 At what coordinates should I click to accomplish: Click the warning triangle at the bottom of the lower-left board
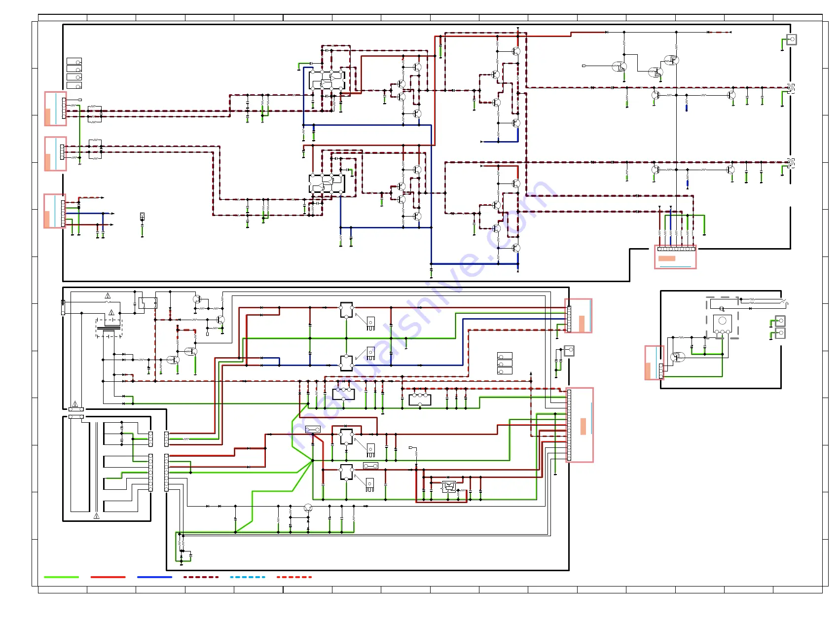click(97, 516)
